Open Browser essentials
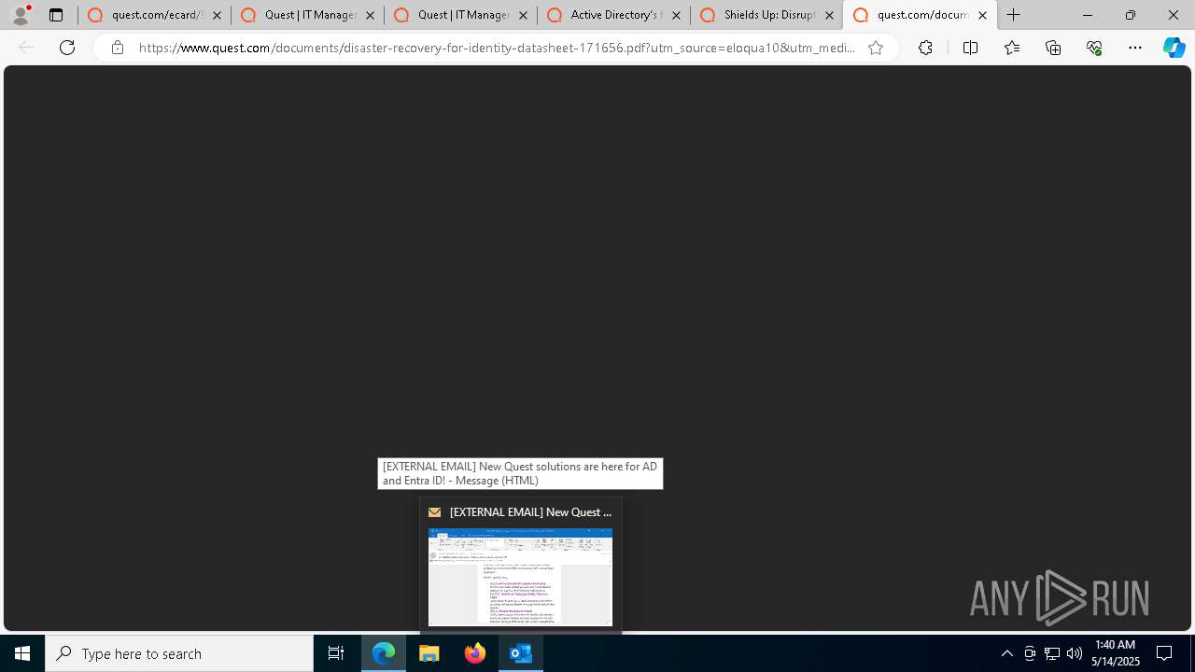This screenshot has width=1195, height=672. click(1094, 48)
